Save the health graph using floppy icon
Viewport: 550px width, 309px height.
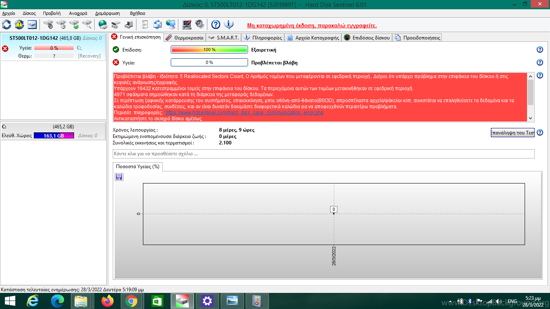[119, 177]
